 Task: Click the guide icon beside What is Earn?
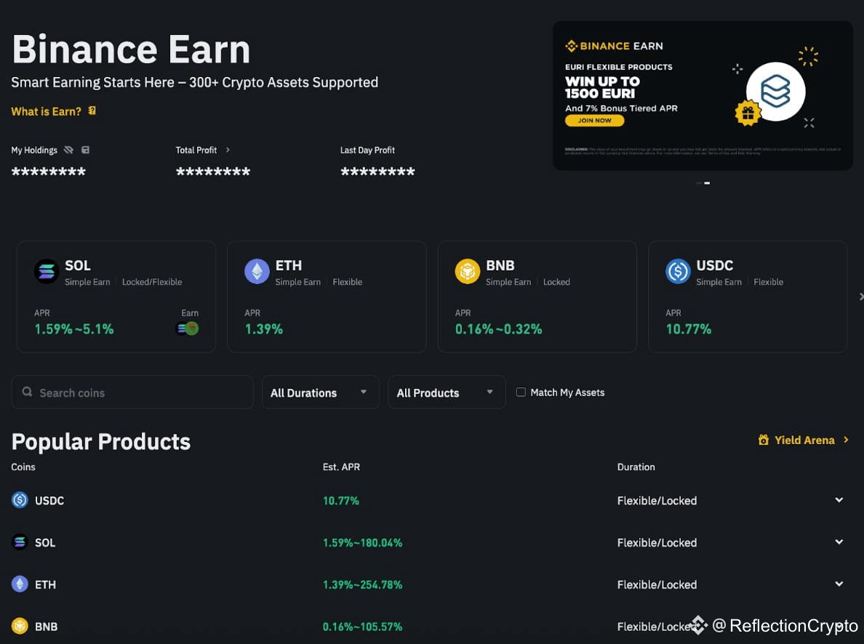click(92, 111)
